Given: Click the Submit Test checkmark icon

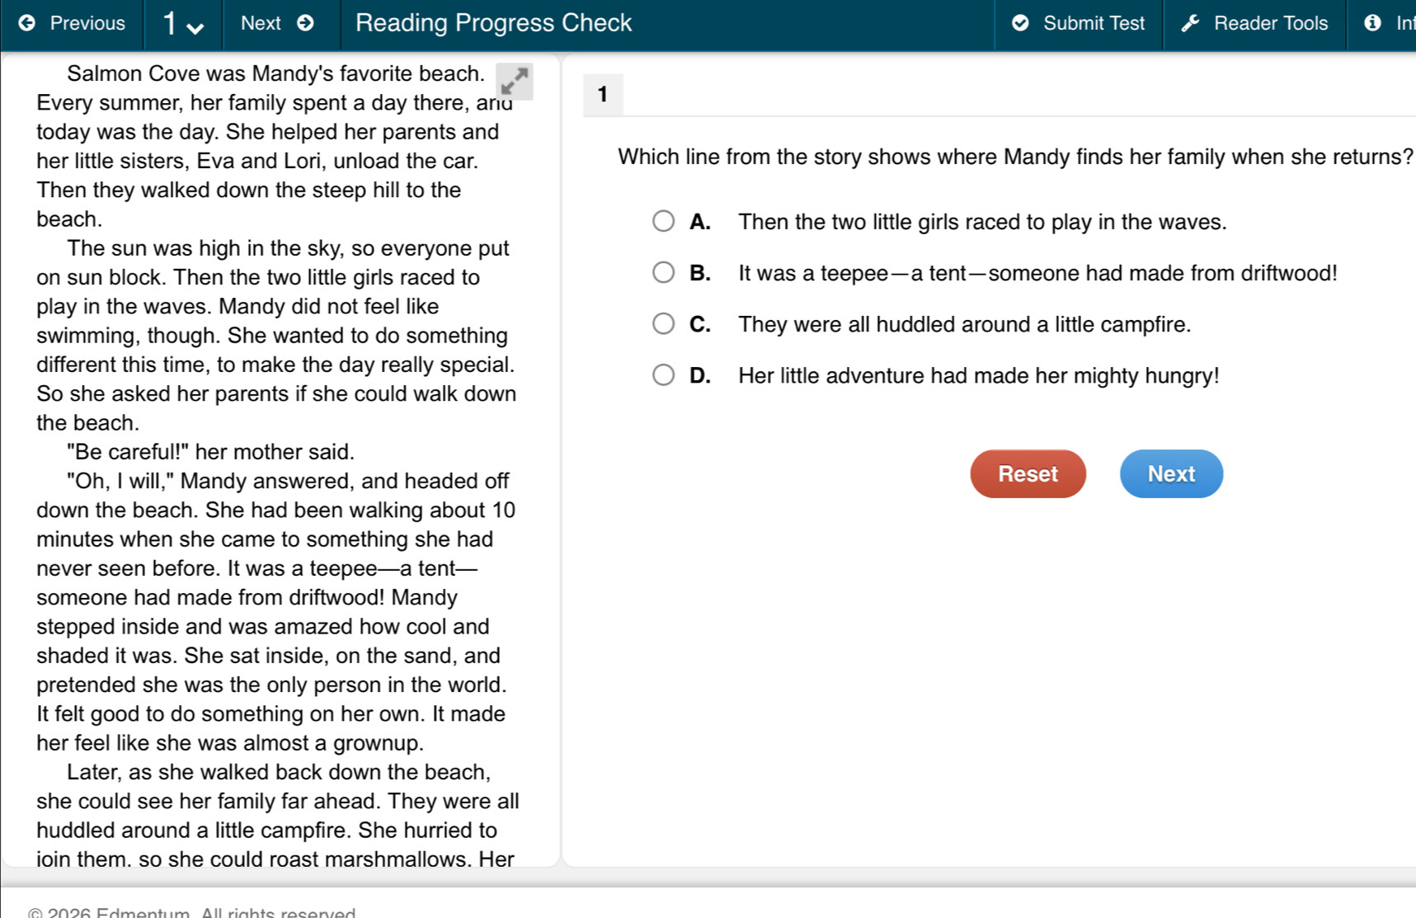Looking at the screenshot, I should (1020, 23).
